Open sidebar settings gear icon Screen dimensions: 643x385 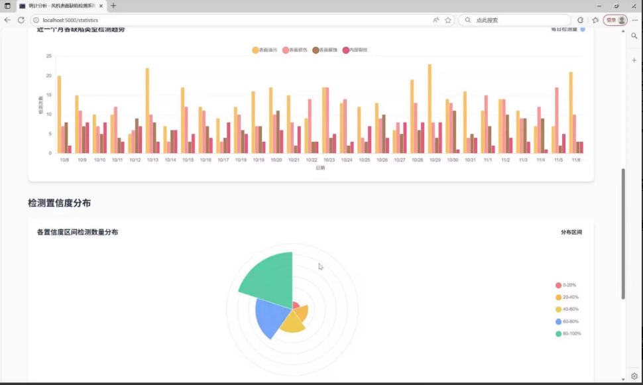(x=634, y=376)
